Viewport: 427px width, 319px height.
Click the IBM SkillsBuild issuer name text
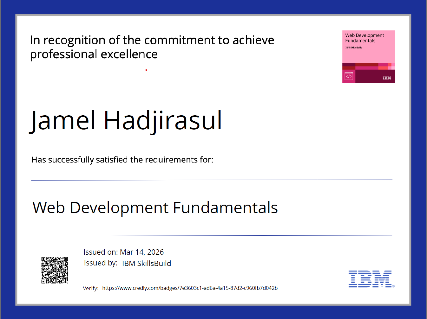pyautogui.click(x=147, y=264)
